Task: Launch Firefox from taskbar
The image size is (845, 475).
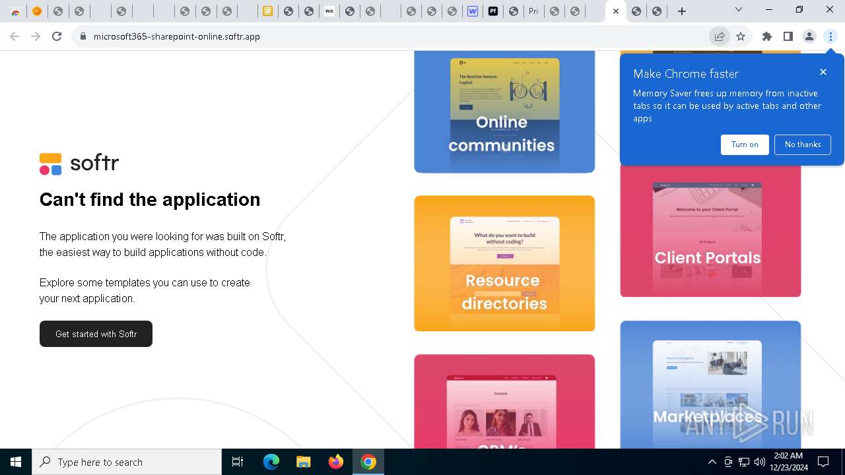Action: click(336, 462)
